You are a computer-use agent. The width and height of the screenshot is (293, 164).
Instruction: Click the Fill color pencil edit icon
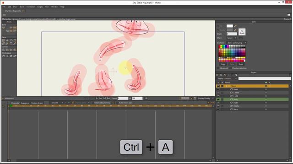pos(235,26)
